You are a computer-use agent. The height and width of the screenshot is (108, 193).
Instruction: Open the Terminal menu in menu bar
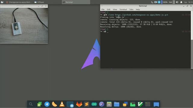point(123,9)
